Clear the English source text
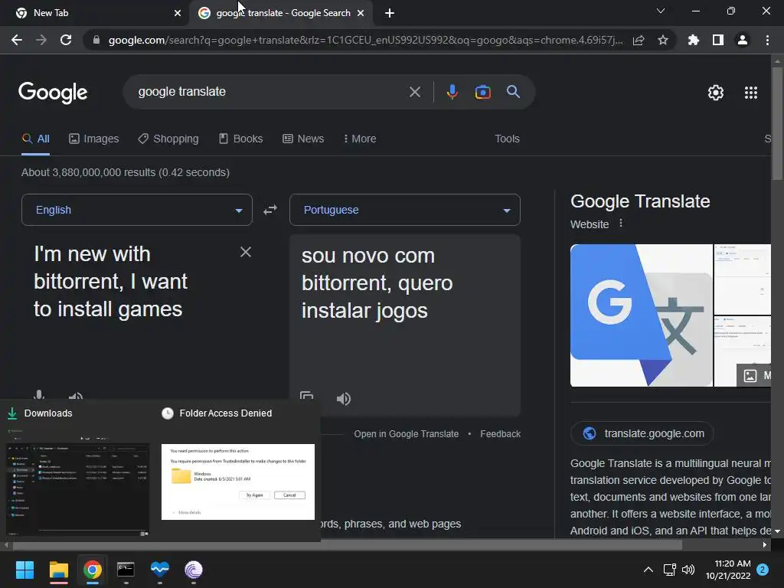Screen dimensions: 784x588 pyautogui.click(x=246, y=252)
